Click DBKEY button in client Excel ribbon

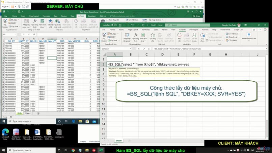(112, 37)
